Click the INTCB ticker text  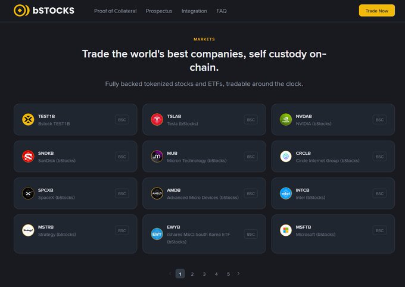click(303, 190)
